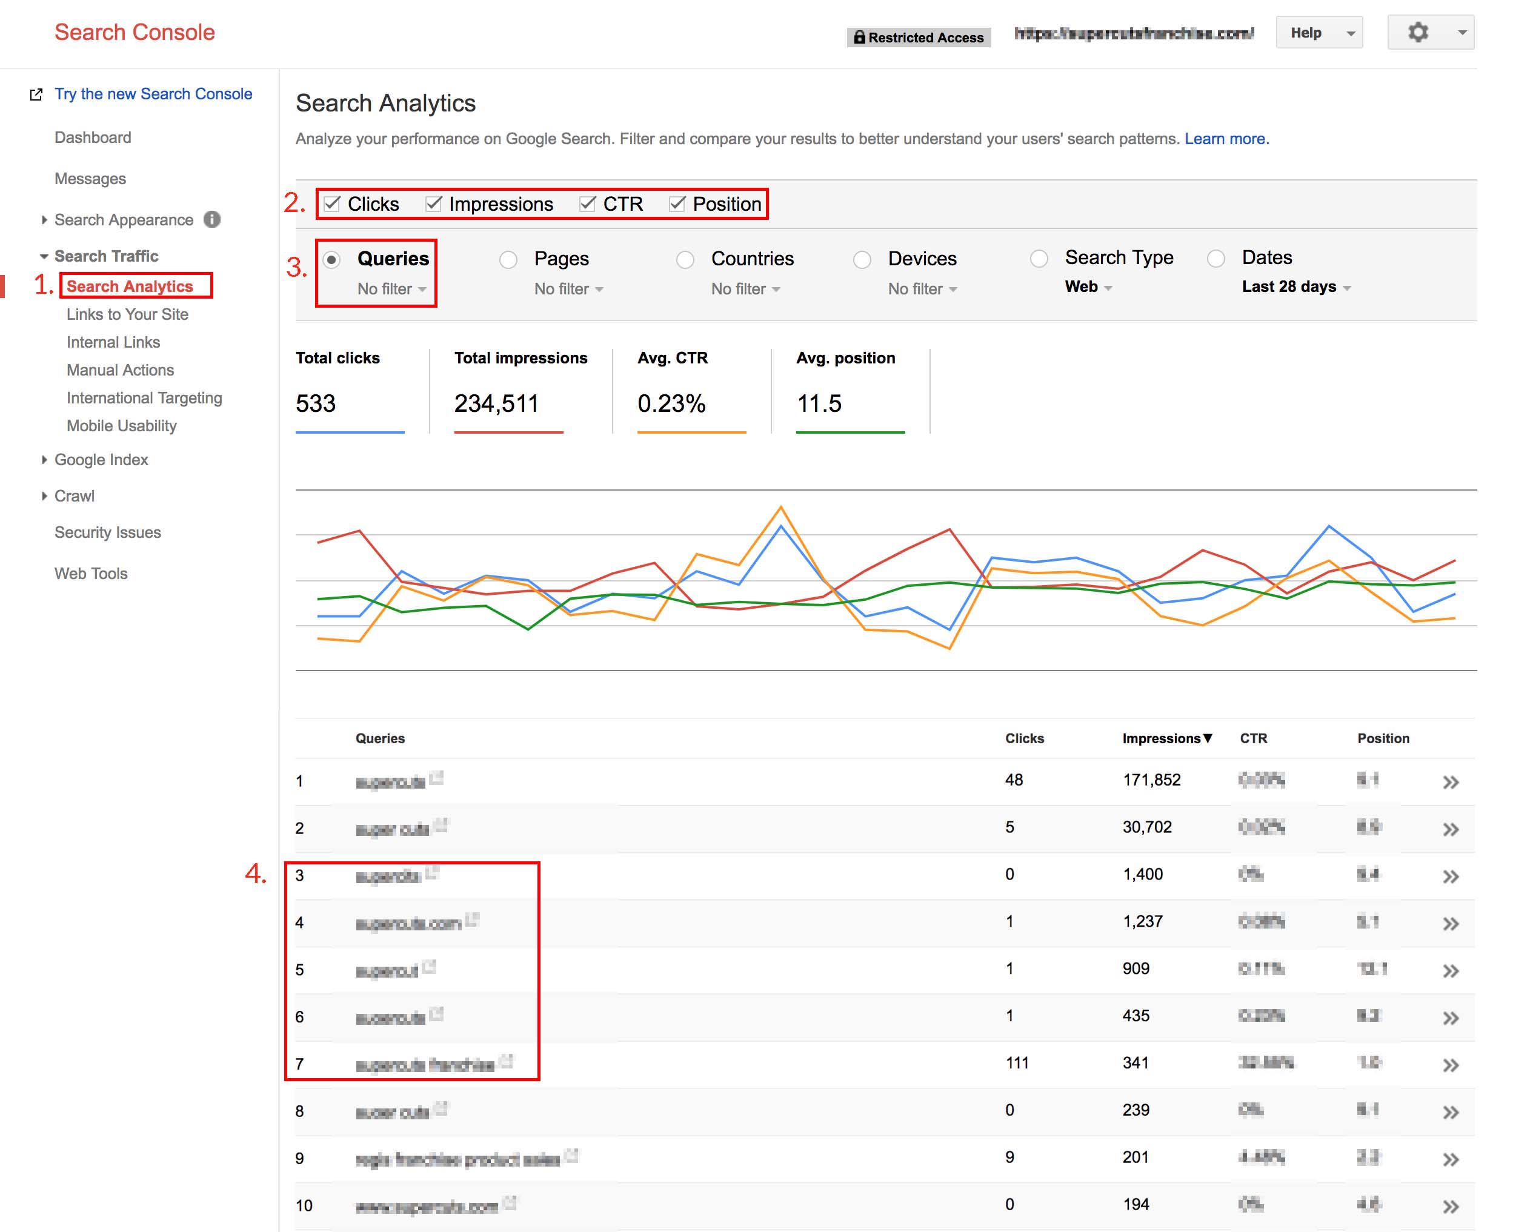The image size is (1533, 1232).
Task: Click the external link icon beside Try the new Search Console
Action: coord(36,94)
